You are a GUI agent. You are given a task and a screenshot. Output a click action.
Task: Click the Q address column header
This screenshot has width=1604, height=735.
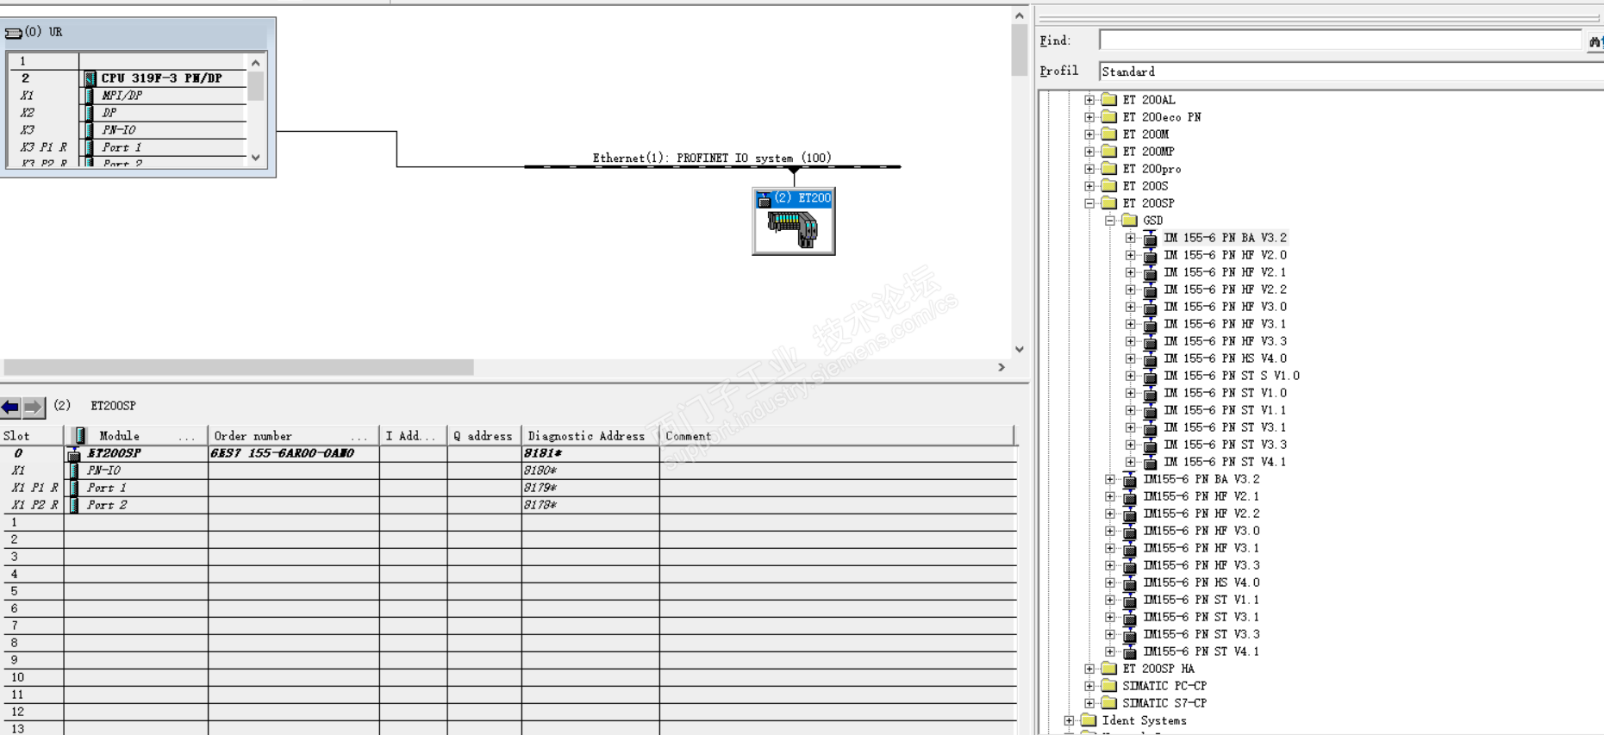pos(484,436)
